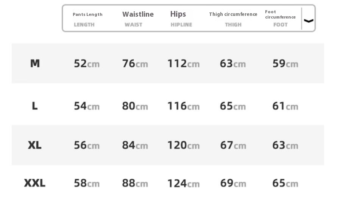Viewport: 351px width, 213px height.
Task: Click the 84cm waist value for XL
Action: pos(135,145)
